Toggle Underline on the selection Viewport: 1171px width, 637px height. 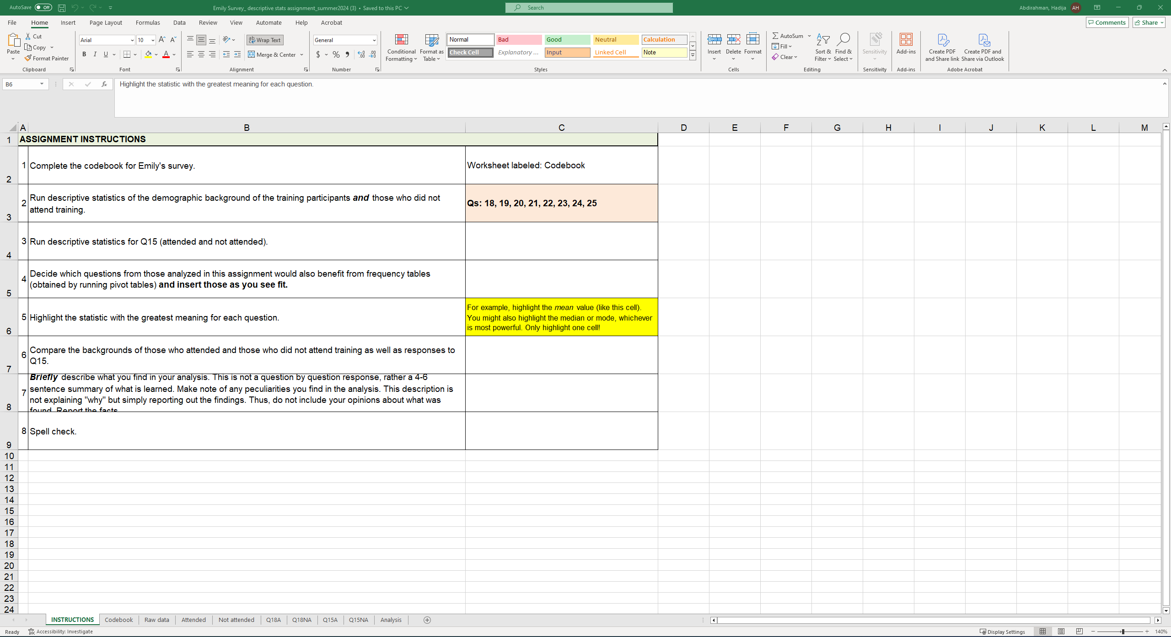click(106, 54)
